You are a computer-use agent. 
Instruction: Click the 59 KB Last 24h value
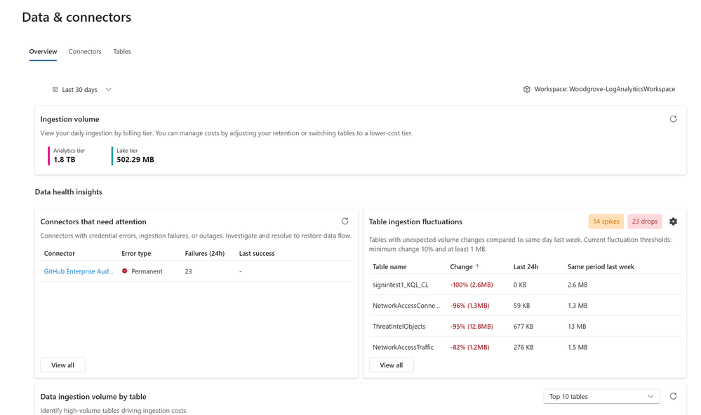click(x=522, y=306)
